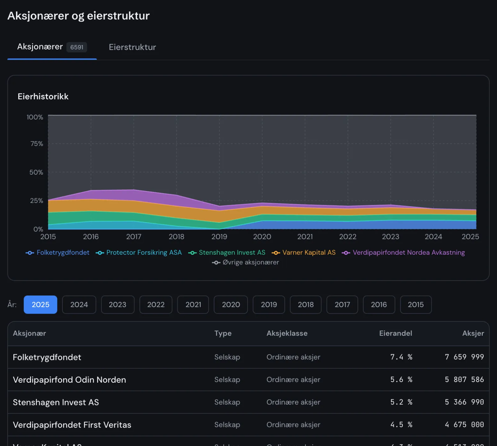Click the Eierhistorikk chart heading
The width and height of the screenshot is (497, 446).
(x=43, y=97)
